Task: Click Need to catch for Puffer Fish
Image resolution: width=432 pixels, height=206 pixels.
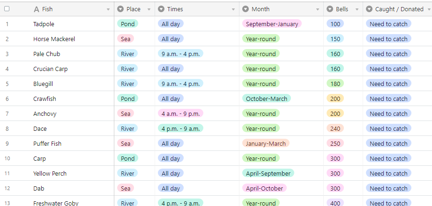Action: coord(388,143)
